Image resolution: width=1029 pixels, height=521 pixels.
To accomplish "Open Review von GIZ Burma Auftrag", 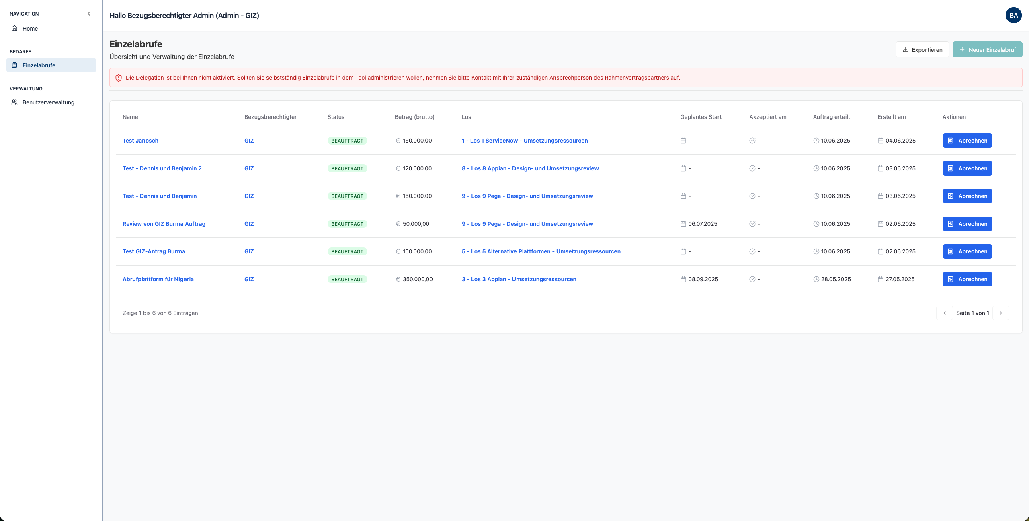I will pos(164,224).
